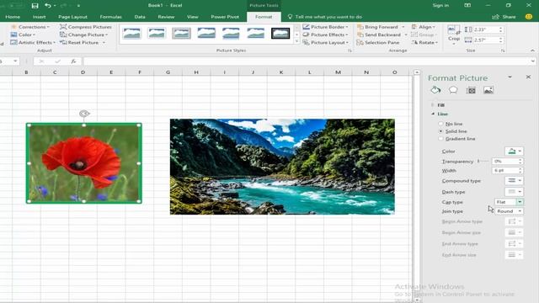Screen dimensions: 539x303
Task: Select Picture tab icon in Format Picture
Action: [488, 90]
